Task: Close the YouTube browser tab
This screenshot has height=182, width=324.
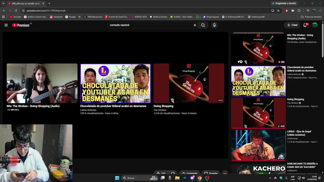Action: [x=43, y=3]
